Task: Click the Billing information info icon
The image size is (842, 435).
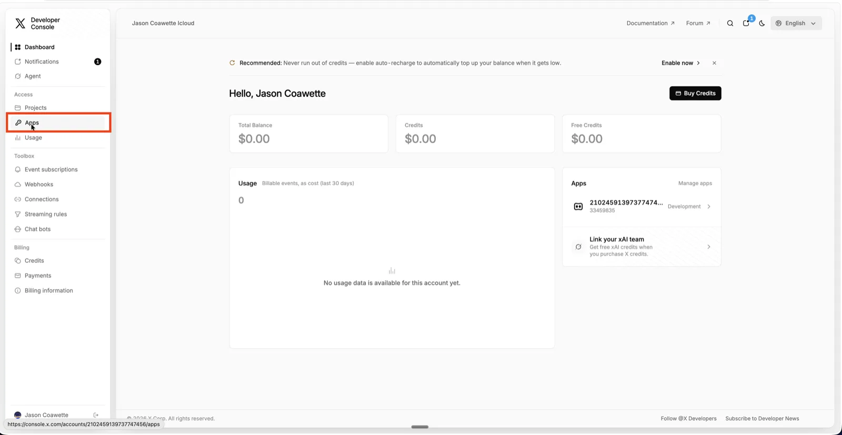Action: tap(18, 290)
